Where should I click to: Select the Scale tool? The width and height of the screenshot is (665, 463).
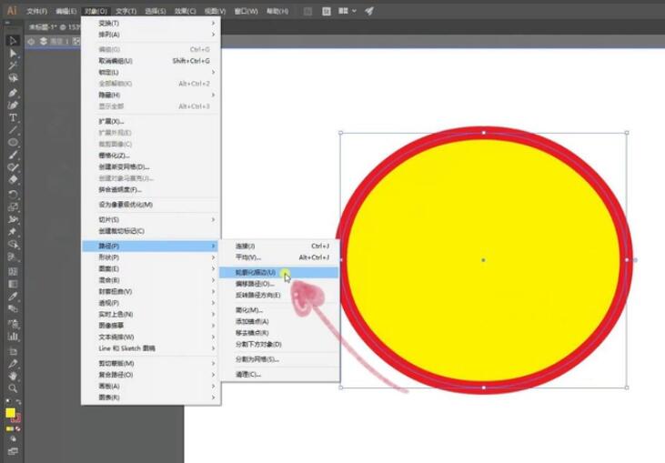coord(13,206)
